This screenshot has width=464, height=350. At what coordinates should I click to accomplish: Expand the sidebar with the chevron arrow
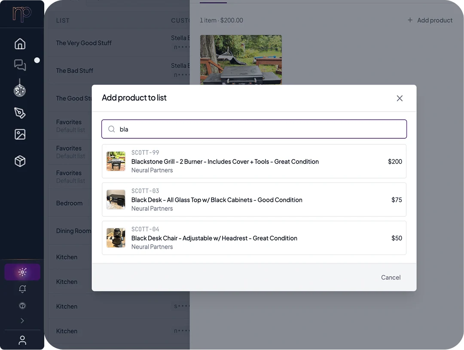(22, 321)
